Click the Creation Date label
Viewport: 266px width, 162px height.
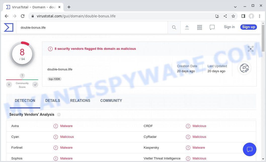coord(187,66)
